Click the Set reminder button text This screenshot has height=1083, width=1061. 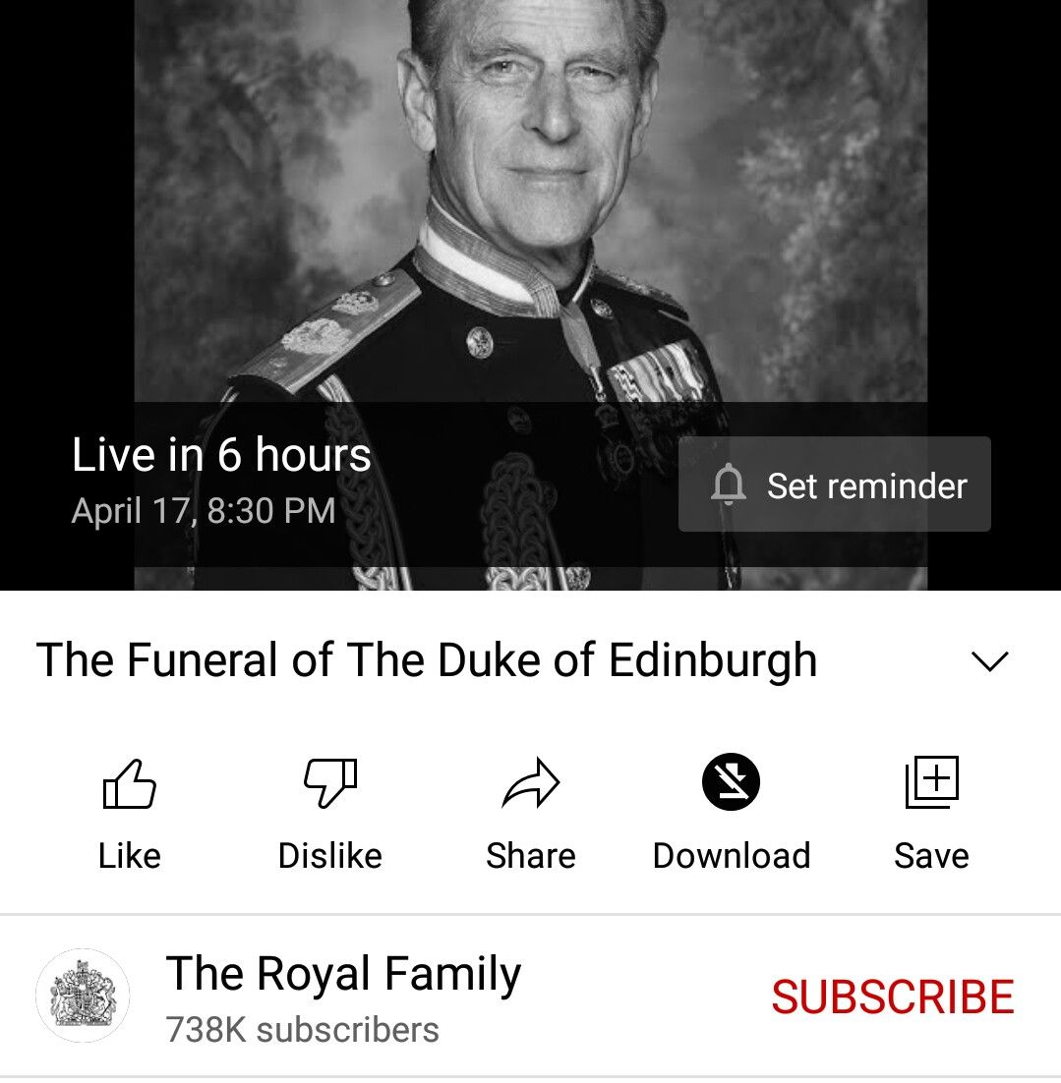(866, 485)
